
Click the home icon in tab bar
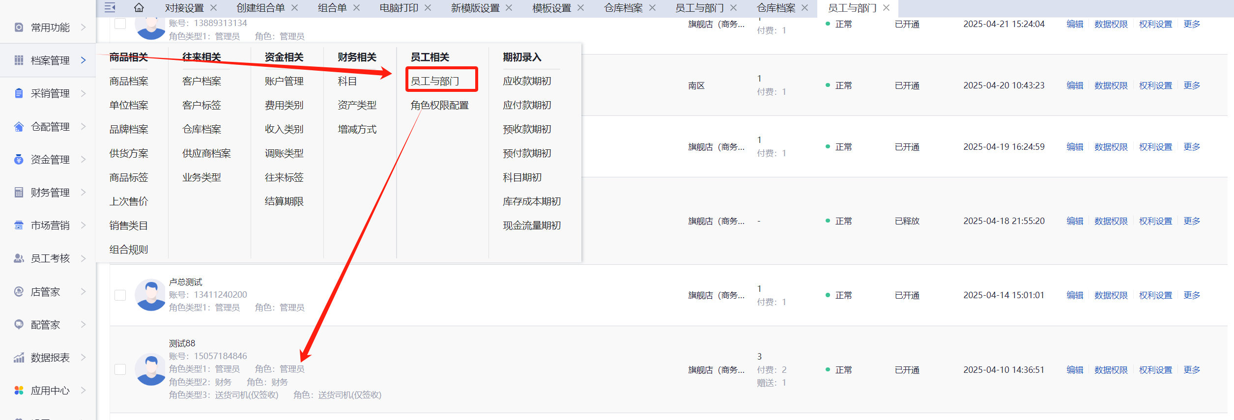click(x=139, y=8)
